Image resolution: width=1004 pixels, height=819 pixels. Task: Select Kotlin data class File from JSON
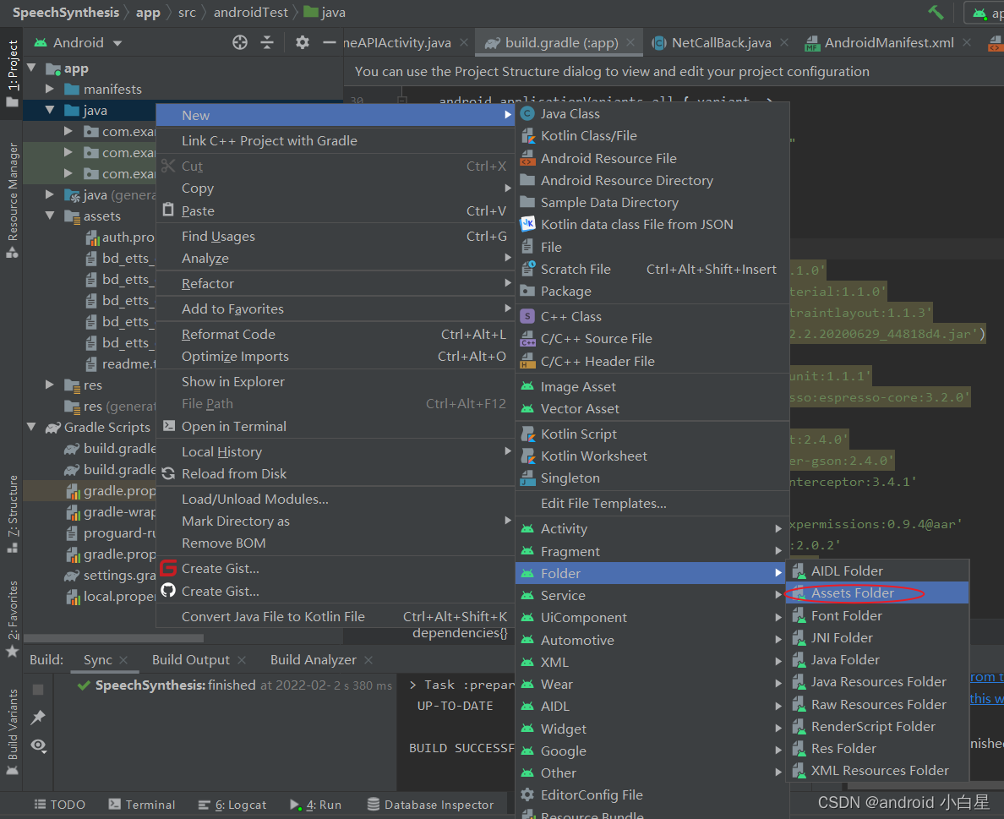tap(652, 225)
